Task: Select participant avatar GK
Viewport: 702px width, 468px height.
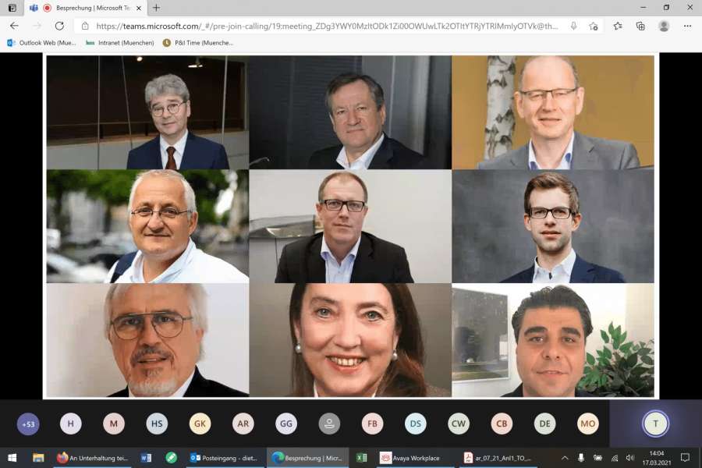Action: (200, 424)
